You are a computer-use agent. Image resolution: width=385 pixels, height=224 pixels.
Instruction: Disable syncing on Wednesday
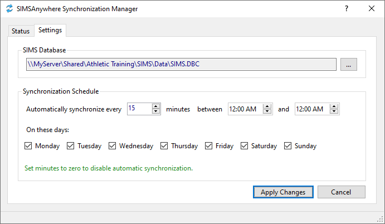pos(112,146)
